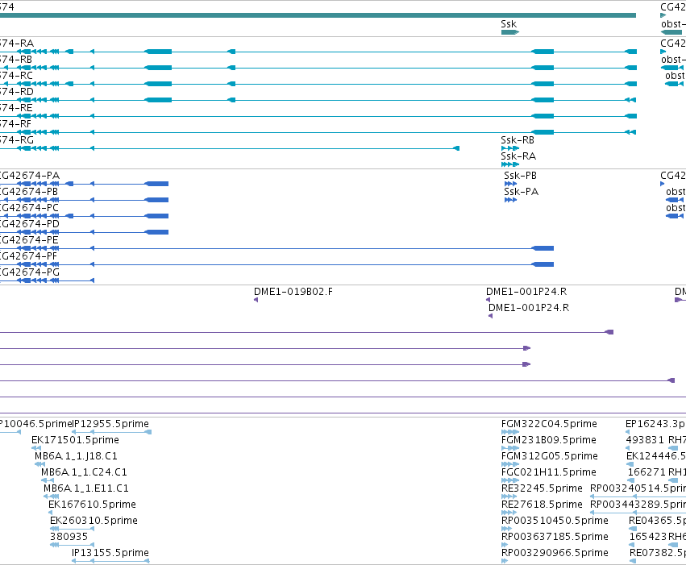The image size is (686, 565).
Task: Click the right end of the 674-RG transcript
Action: pos(456,148)
